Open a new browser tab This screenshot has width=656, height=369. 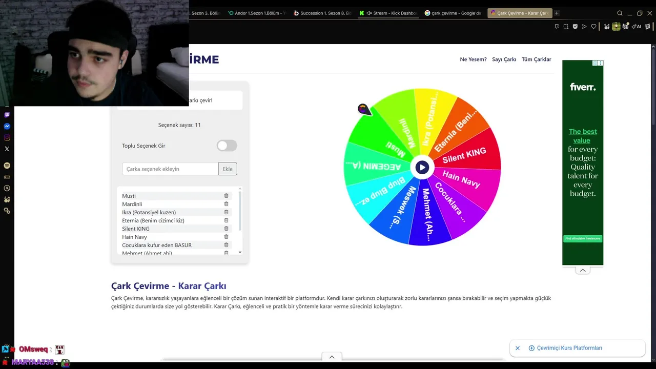pos(557,13)
